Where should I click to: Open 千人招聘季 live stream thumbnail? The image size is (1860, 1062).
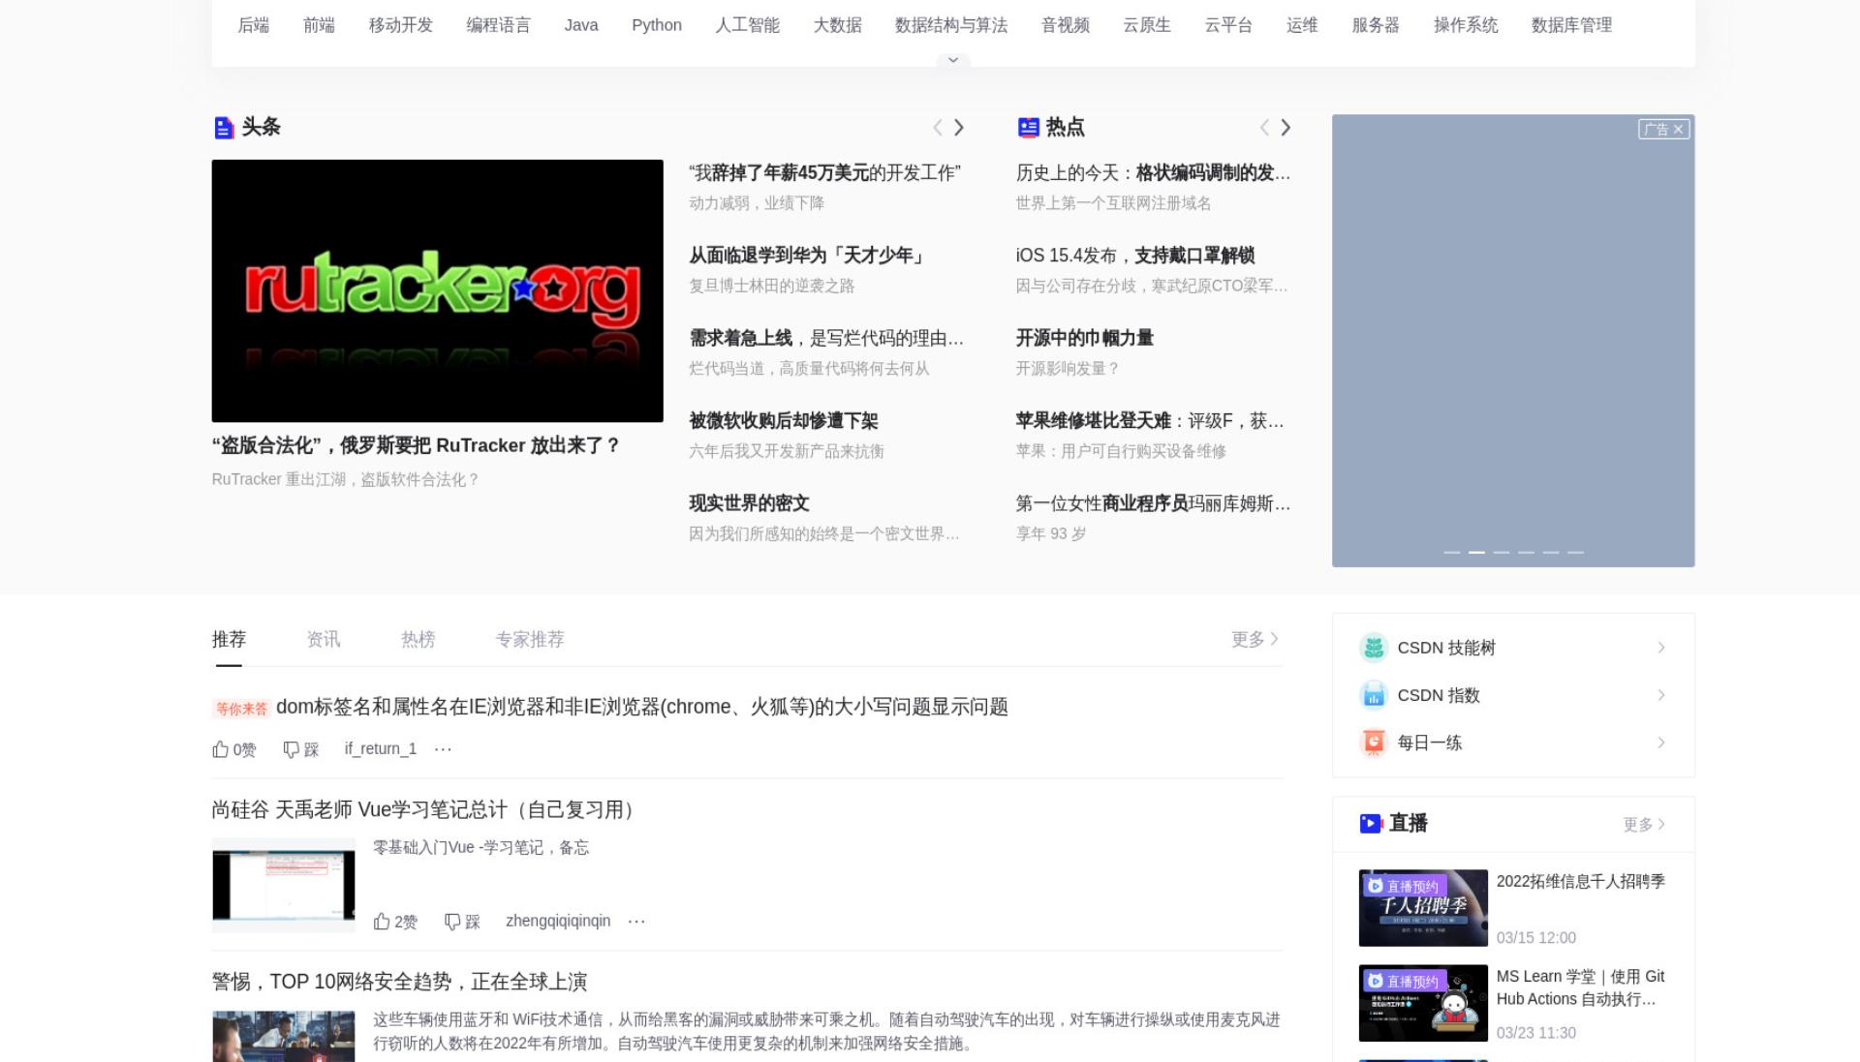[x=1423, y=908]
